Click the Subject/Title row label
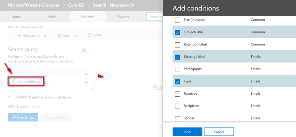 tap(193, 32)
